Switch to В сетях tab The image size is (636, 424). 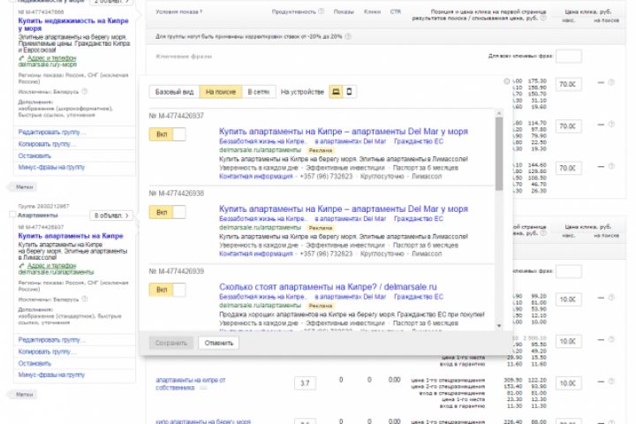click(259, 92)
